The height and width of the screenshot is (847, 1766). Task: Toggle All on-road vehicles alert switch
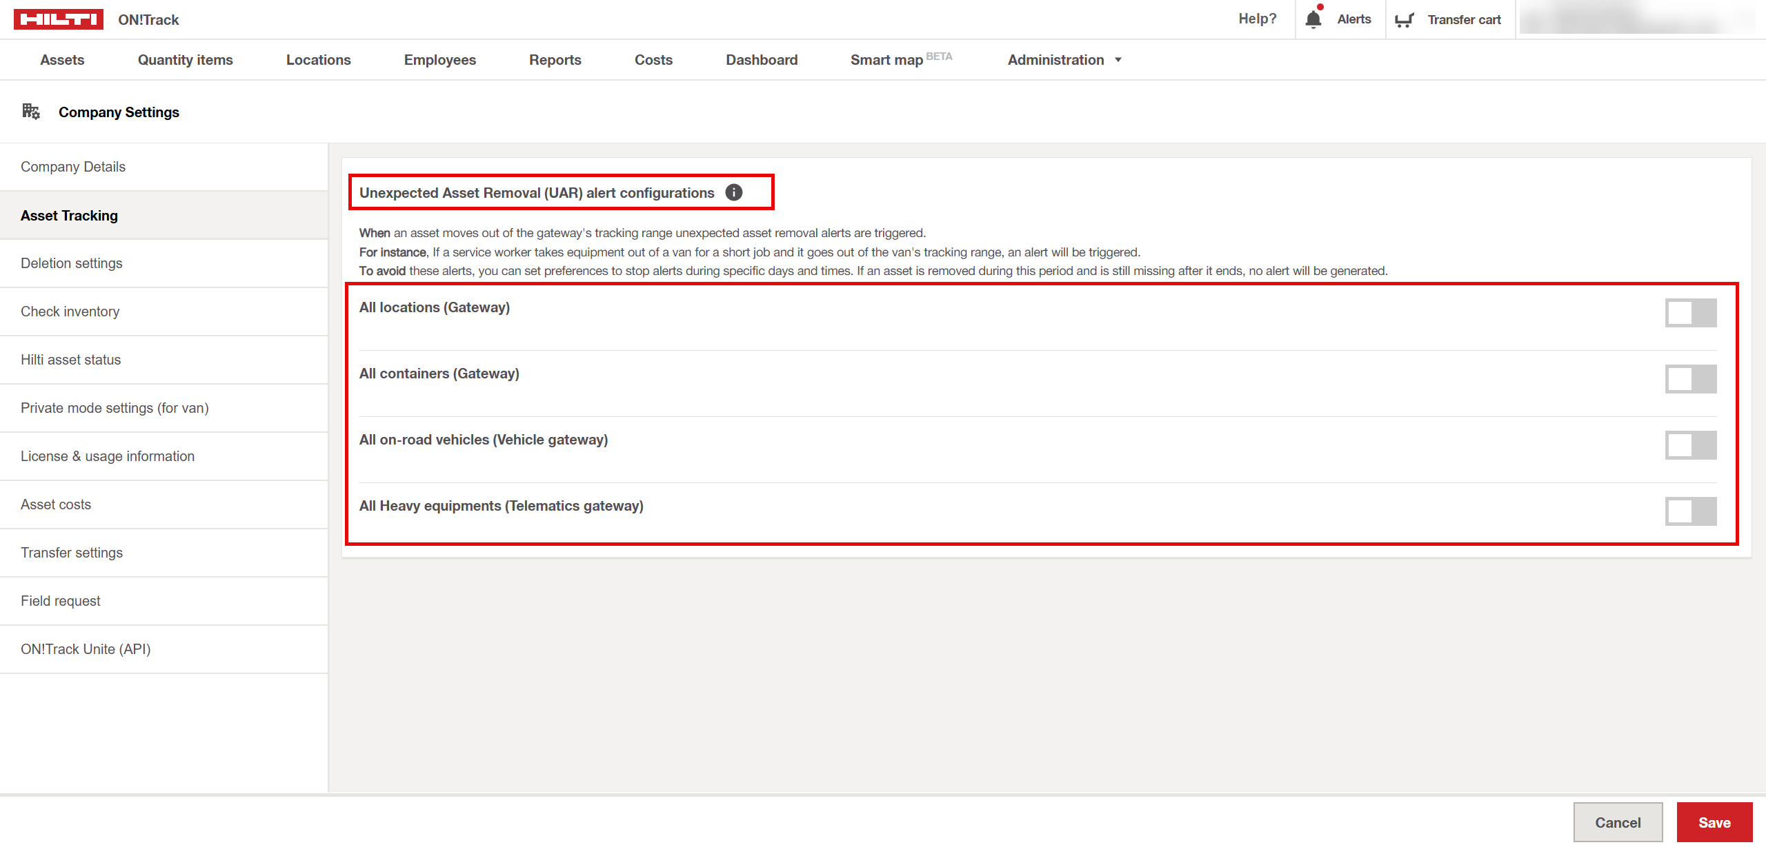pyautogui.click(x=1690, y=445)
